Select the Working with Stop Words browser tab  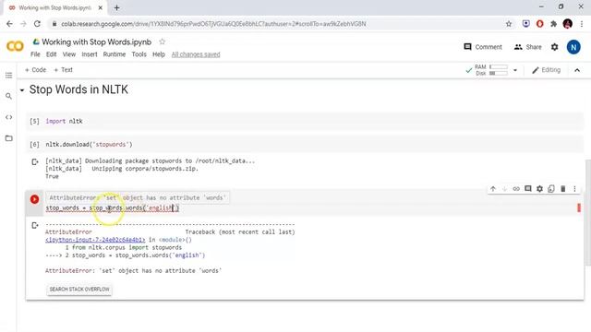point(53,7)
